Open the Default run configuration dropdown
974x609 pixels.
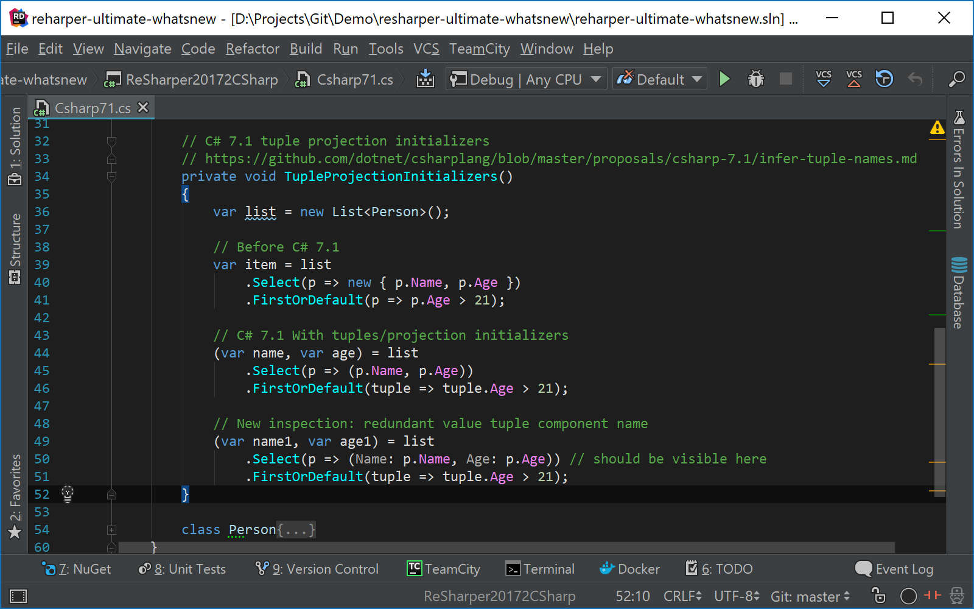coord(659,79)
